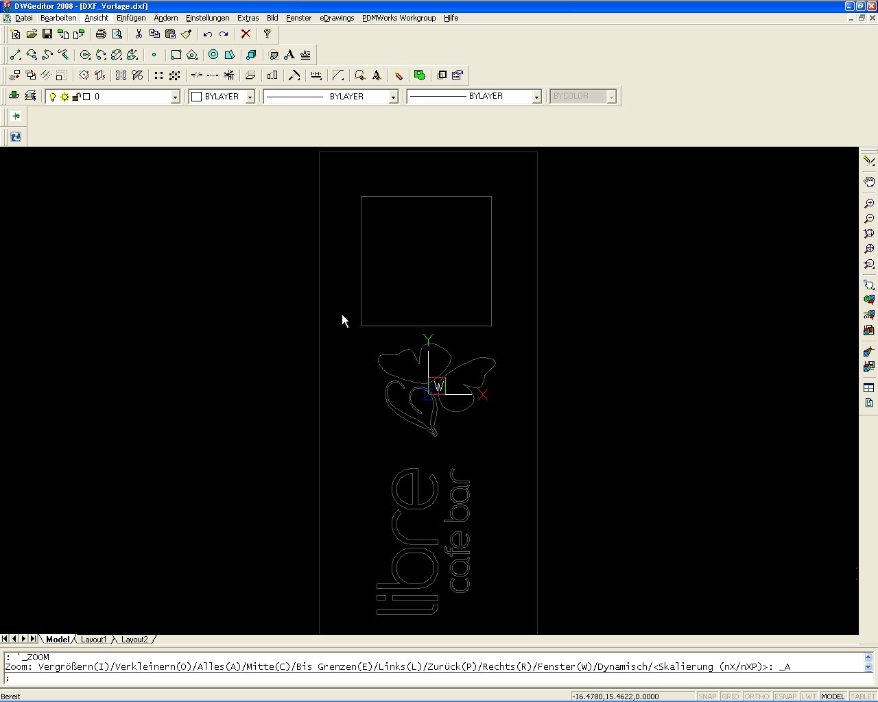
Task: Click the Zoom Out magnifier icon
Action: 868,219
